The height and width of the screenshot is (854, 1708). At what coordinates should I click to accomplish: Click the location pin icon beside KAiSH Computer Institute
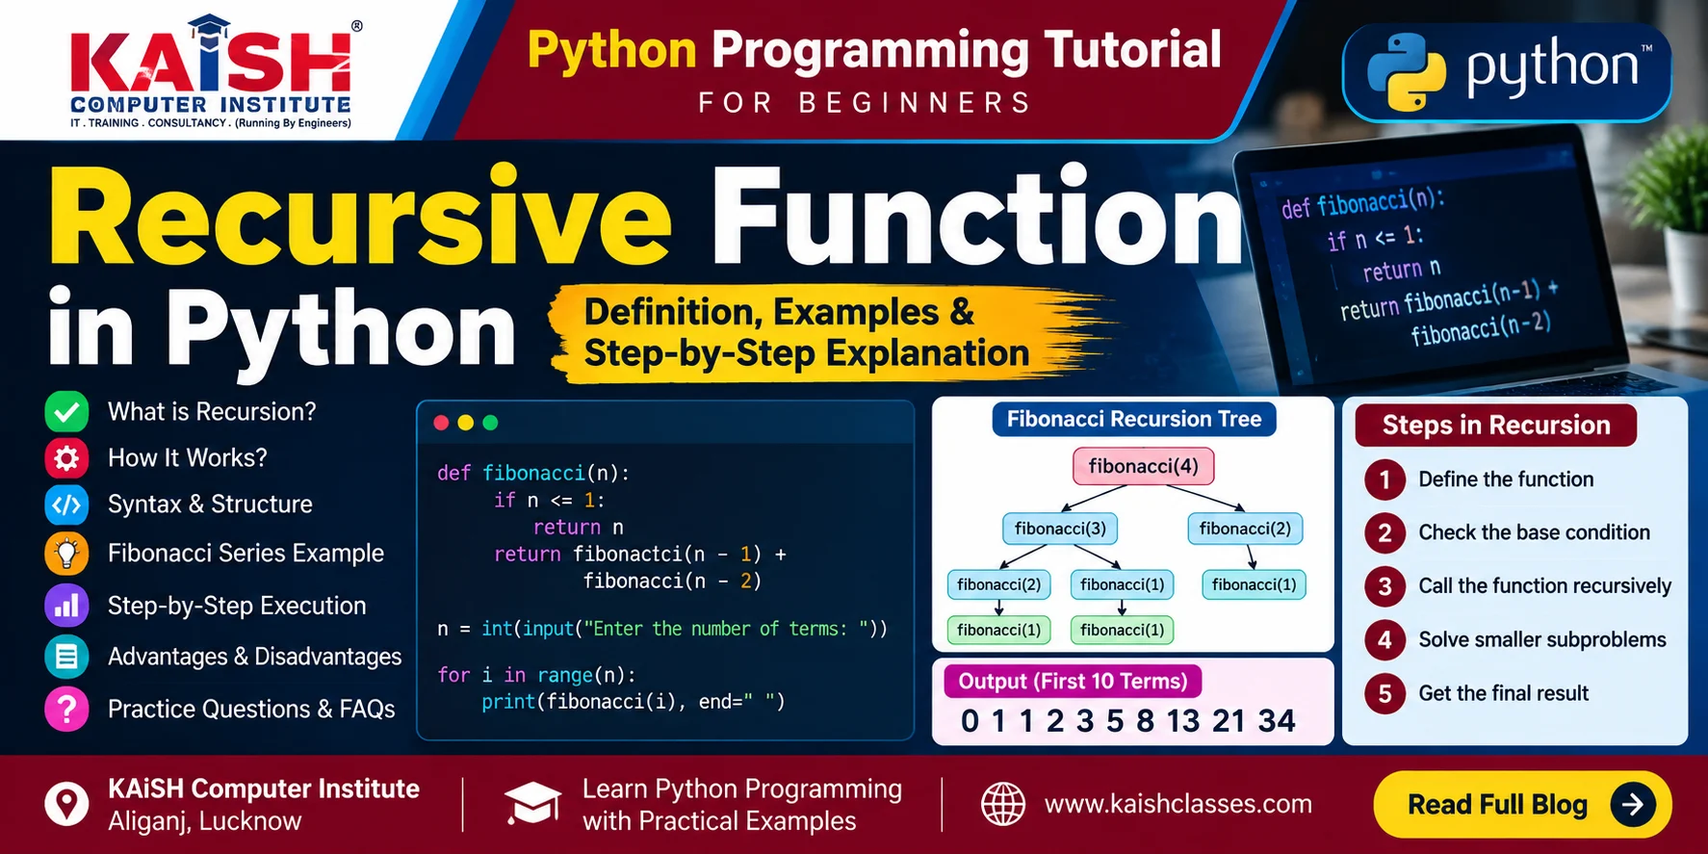point(66,804)
